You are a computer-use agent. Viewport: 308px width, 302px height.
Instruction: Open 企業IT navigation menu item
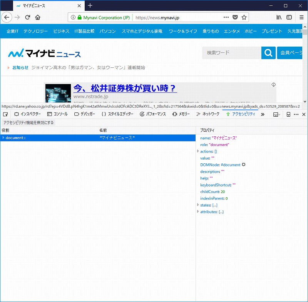[12, 31]
